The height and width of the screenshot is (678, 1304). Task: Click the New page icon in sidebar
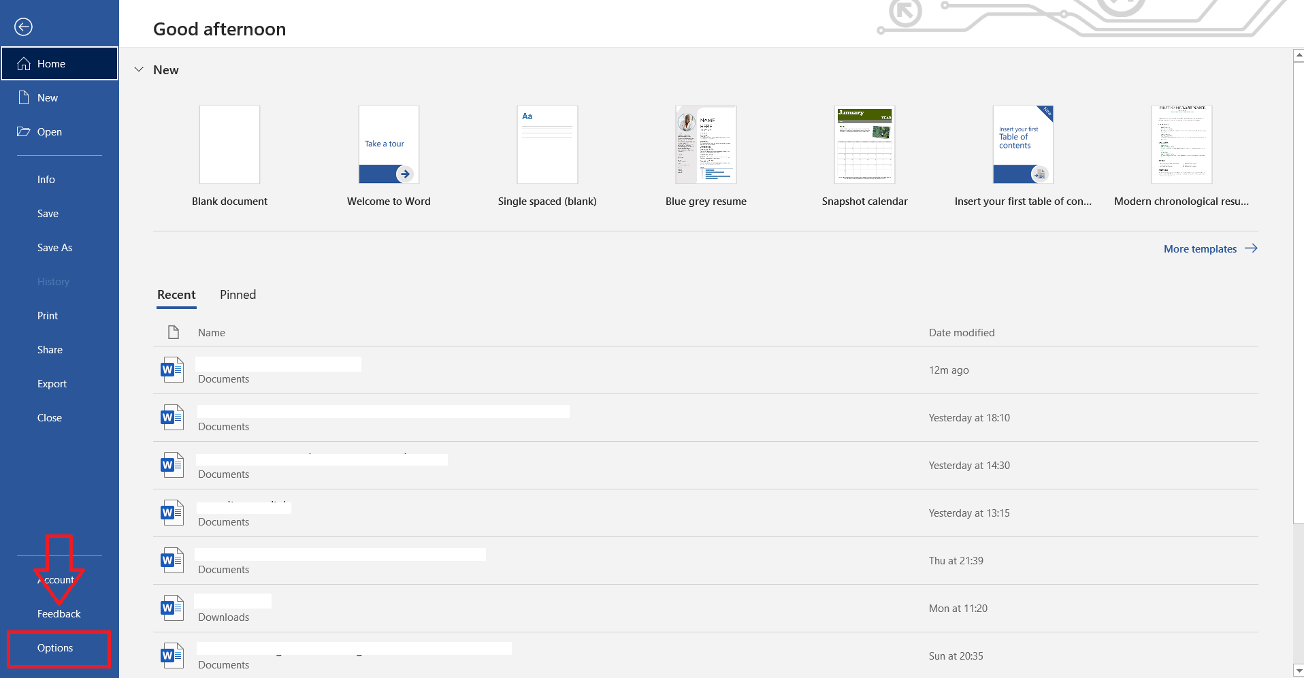coord(24,97)
